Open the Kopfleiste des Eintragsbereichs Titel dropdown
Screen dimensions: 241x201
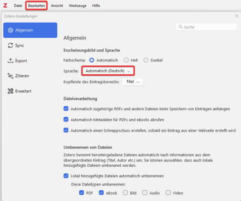pos(133,82)
